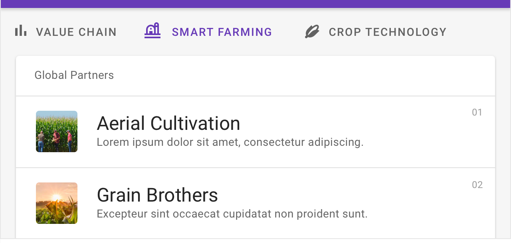This screenshot has width=511, height=243.
Task: Click empty tab bar area after Crop Technology
Action: [479, 32]
